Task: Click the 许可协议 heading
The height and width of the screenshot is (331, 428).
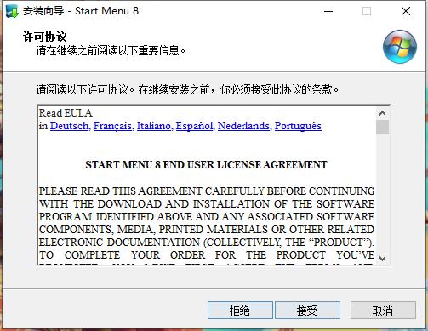Action: click(44, 37)
